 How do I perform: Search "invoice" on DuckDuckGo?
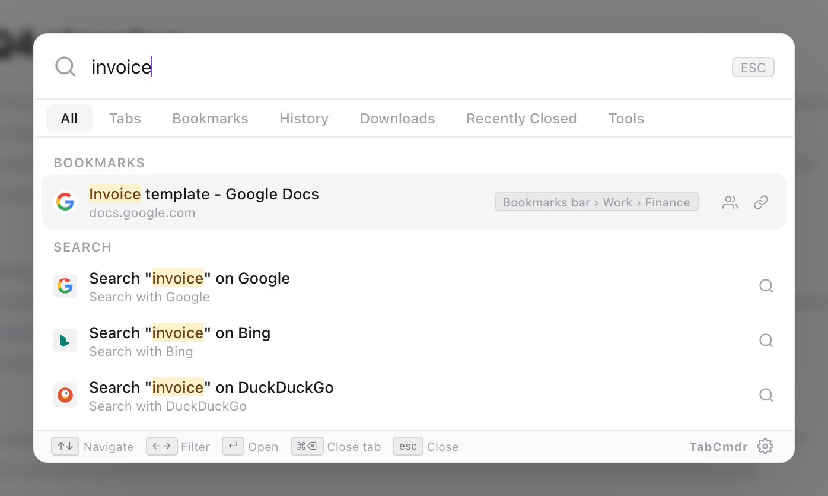click(x=414, y=395)
